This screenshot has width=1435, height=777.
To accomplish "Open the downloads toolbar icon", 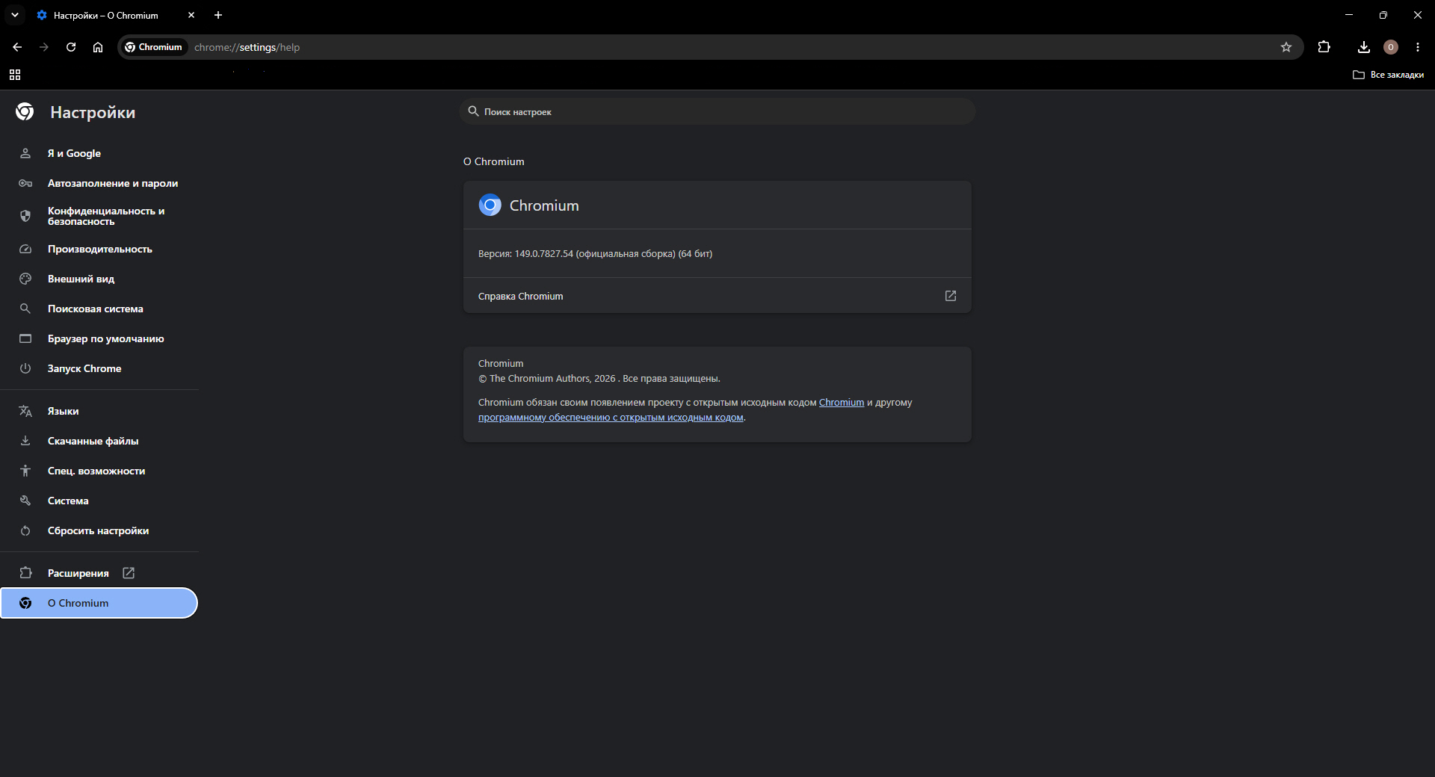I will 1363,47.
